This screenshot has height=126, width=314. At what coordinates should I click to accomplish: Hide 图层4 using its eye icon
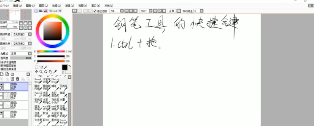coord(1,85)
